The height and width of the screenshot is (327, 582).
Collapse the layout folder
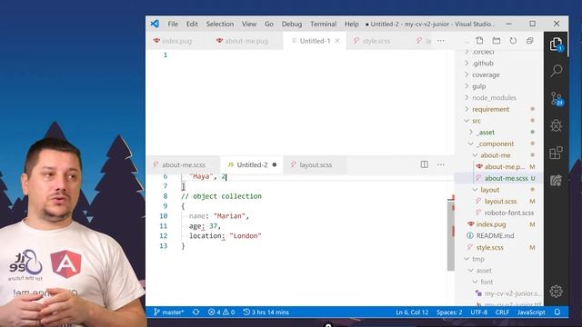[490, 190]
